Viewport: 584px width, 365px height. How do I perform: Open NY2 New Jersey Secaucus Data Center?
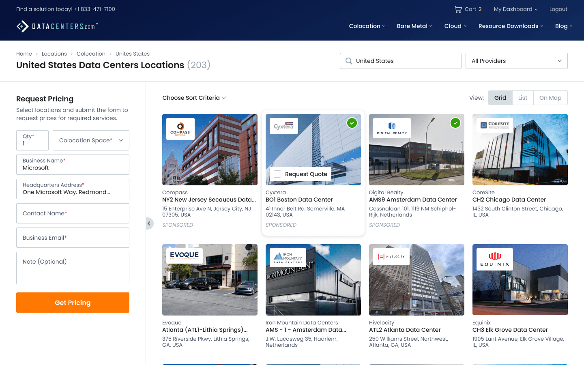(x=209, y=200)
